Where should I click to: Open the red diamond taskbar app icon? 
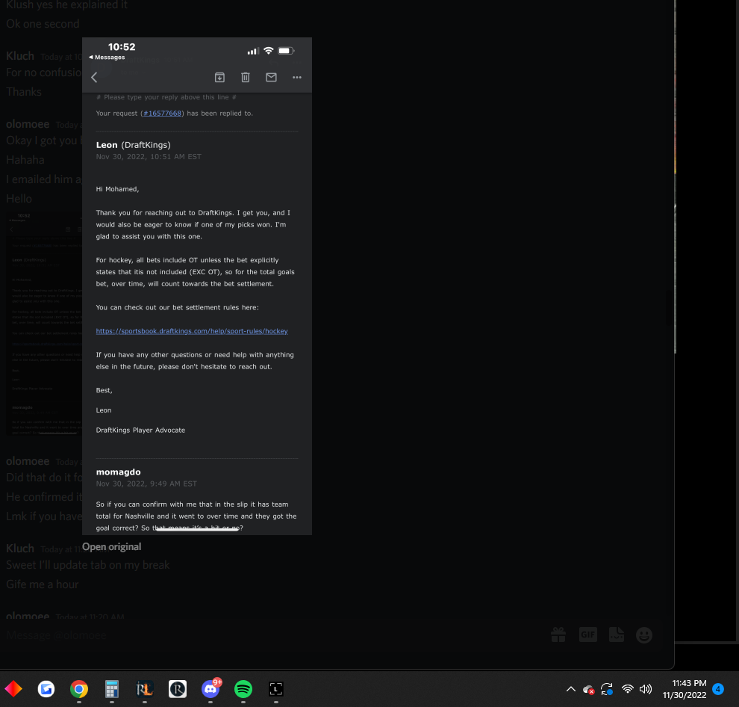13,689
